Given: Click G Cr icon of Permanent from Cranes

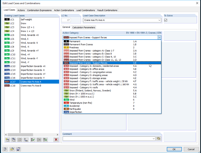Looking at the screenshot, I should click(x=66, y=45).
